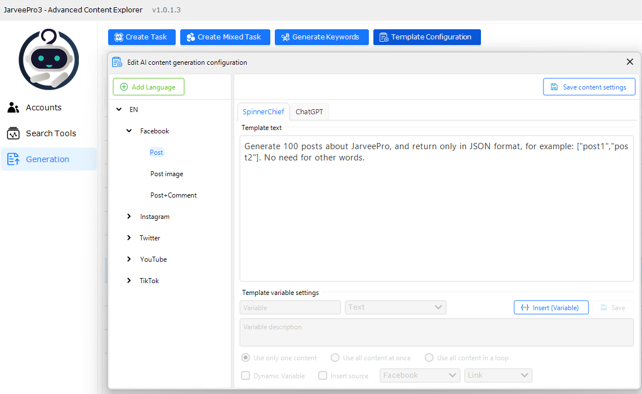
Task: Expand the Twitter tree node
Action: coord(129,238)
